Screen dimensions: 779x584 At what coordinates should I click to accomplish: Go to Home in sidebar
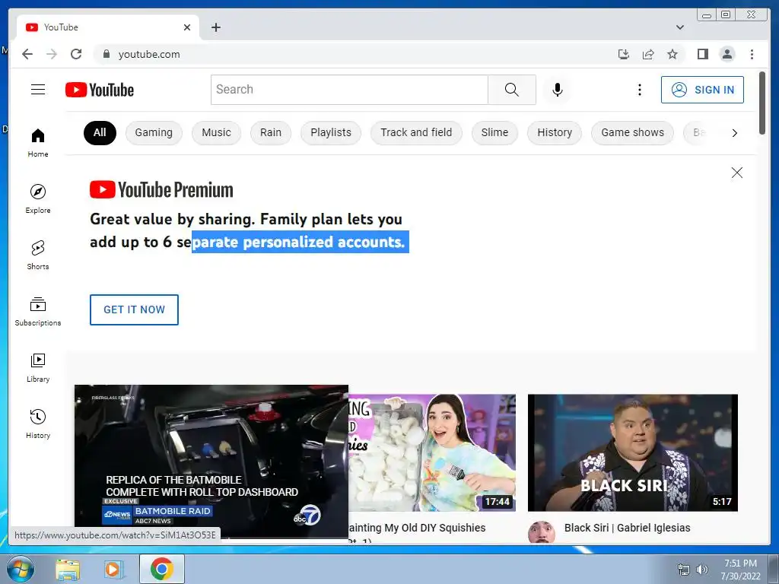point(38,143)
